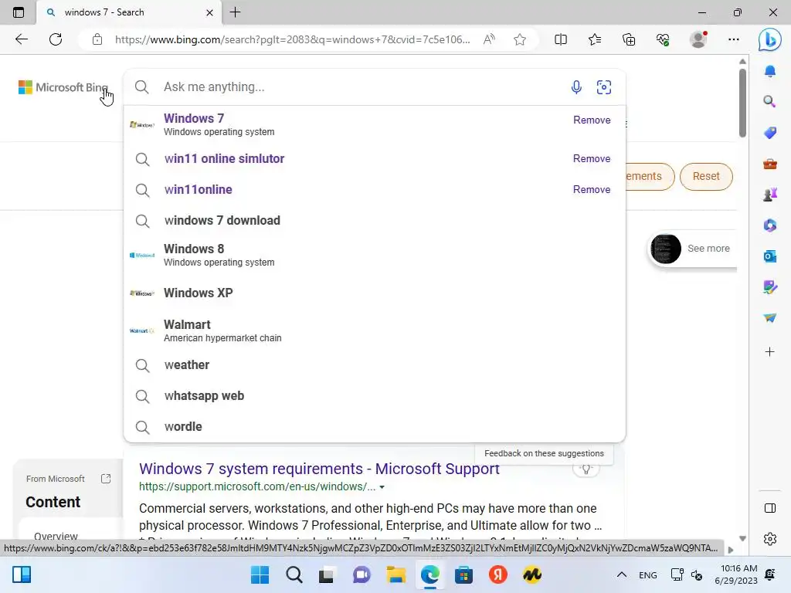The image size is (791, 593).
Task: Open Settings and more ellipsis
Action: pos(734,39)
